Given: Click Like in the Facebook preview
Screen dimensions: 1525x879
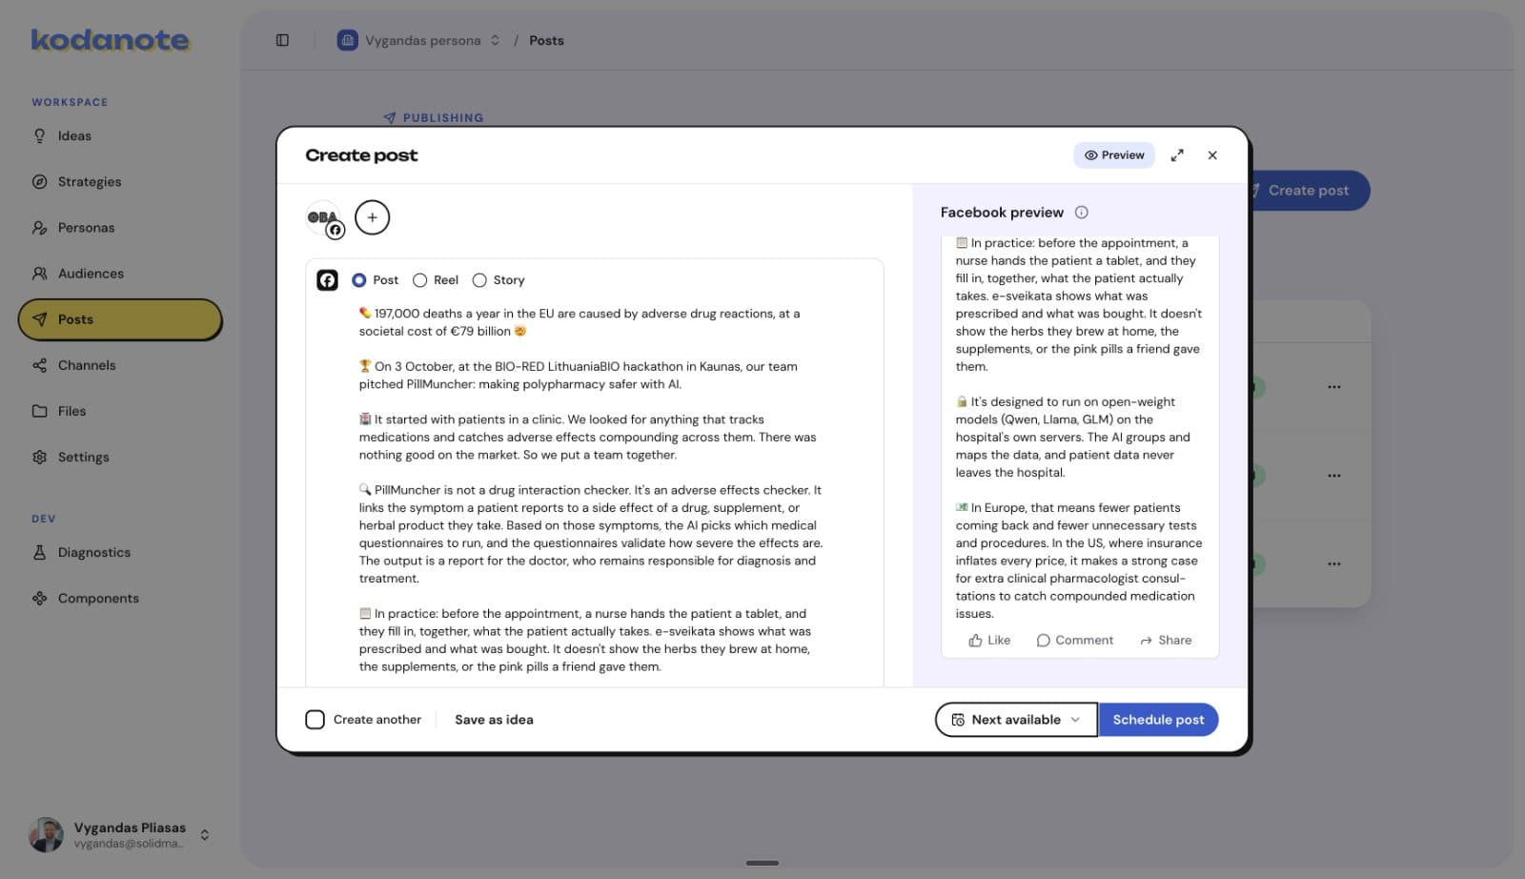Looking at the screenshot, I should pos(989,640).
